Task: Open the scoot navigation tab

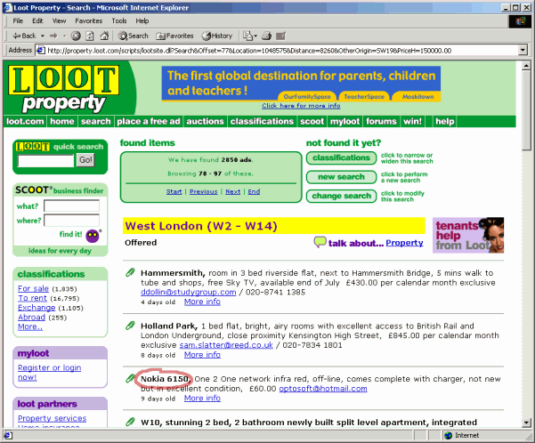Action: (312, 121)
